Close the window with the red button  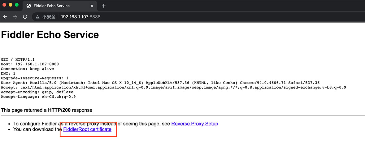[x=5, y=5]
